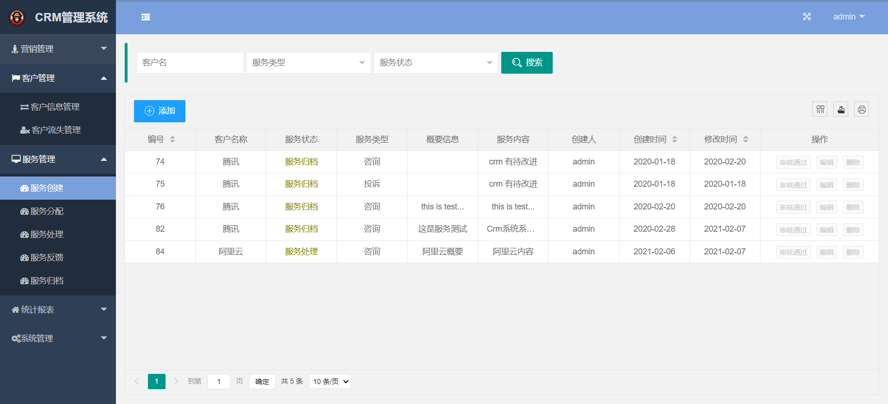
Task: Expand the 统计报表 menu
Action: pos(58,309)
